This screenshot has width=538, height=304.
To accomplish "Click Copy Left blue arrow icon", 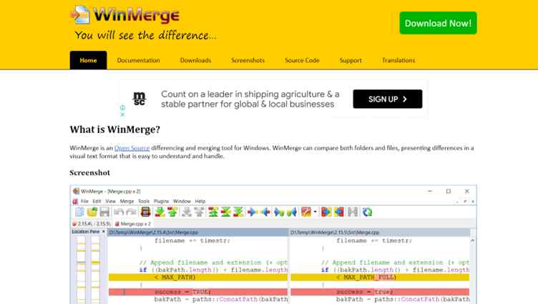I will (265, 212).
